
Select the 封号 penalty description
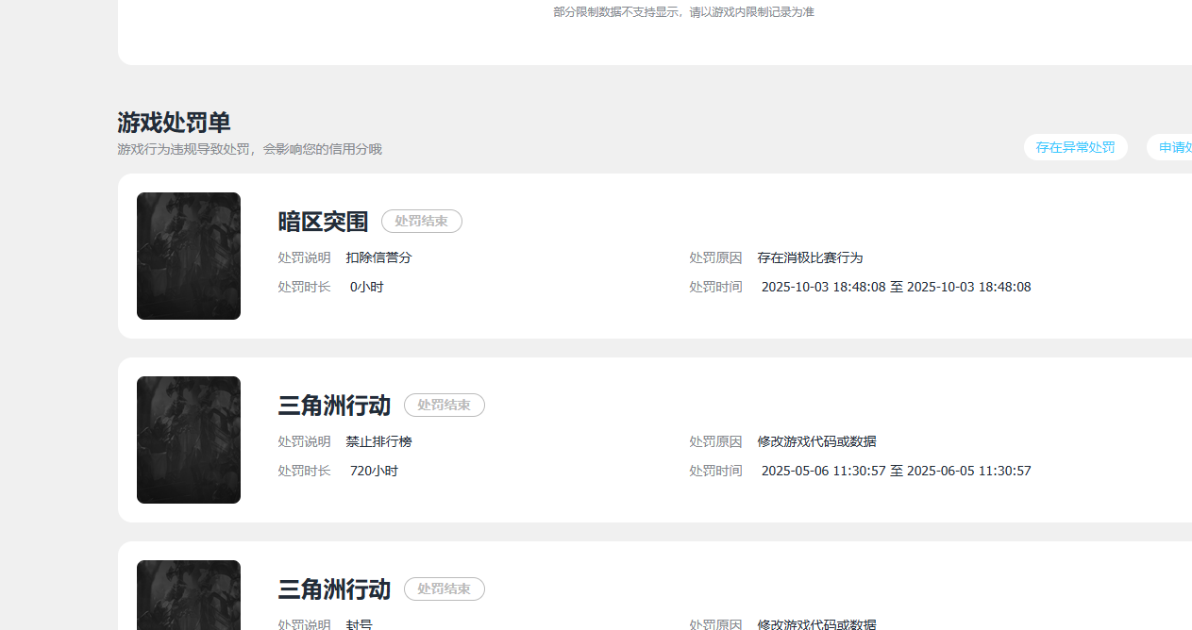click(359, 624)
